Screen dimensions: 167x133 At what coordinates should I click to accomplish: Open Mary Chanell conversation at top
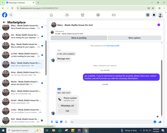(x=22, y=27)
